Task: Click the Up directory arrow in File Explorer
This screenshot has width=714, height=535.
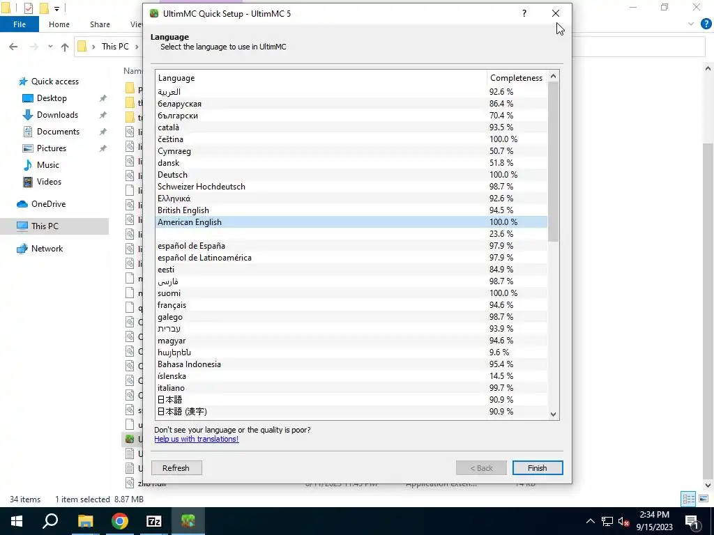Action: [65, 47]
